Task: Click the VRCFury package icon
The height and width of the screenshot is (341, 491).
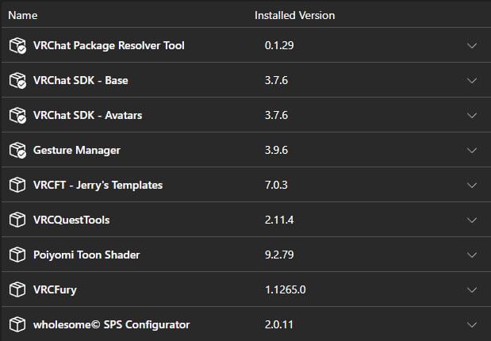Action: tap(18, 289)
